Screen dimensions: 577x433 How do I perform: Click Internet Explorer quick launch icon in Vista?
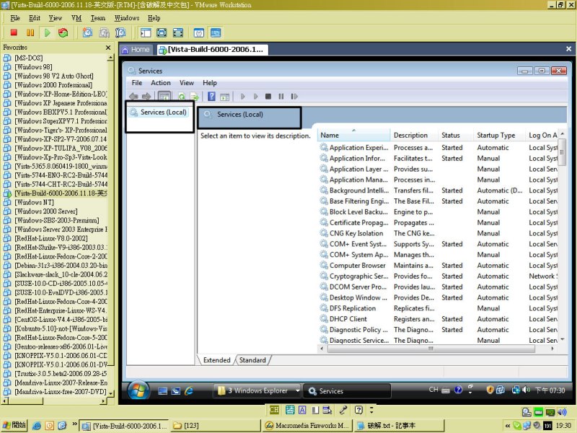pos(189,391)
